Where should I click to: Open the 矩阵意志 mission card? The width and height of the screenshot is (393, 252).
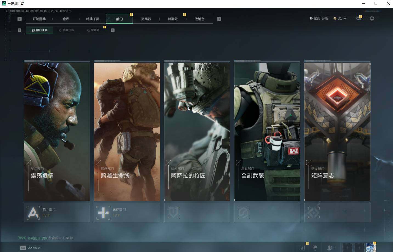(337, 132)
